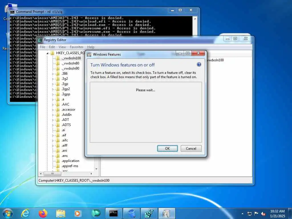Expand the .AddIn registry key
This screenshot has width=292, height=219.
[53, 115]
